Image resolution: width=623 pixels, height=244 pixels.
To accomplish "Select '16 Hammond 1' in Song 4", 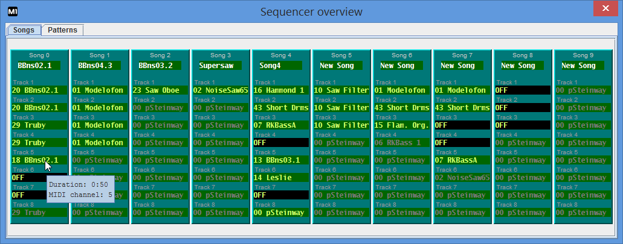I will click(281, 90).
